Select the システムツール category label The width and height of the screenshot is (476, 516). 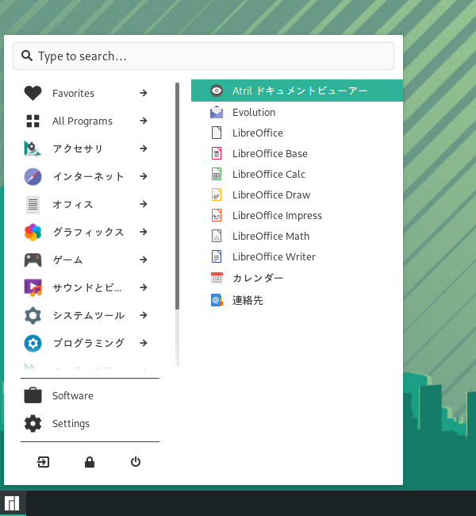[89, 316]
